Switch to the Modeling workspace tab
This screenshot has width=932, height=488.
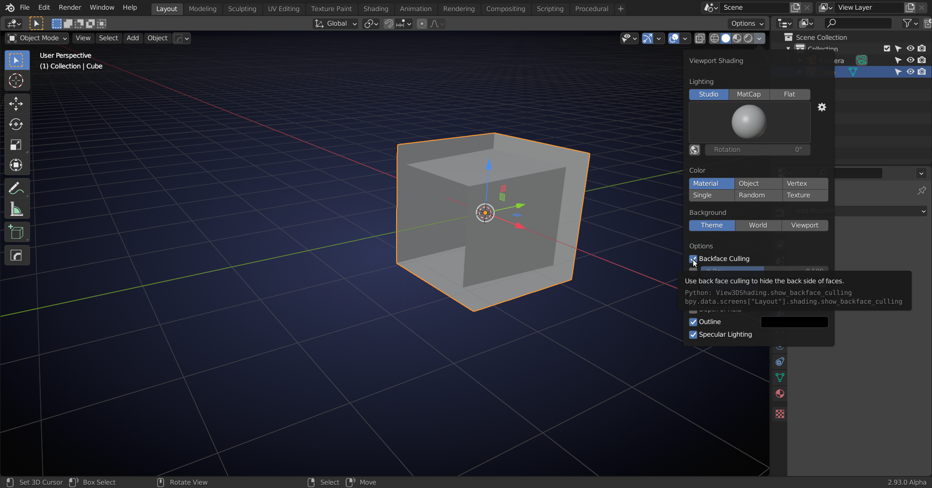(202, 9)
